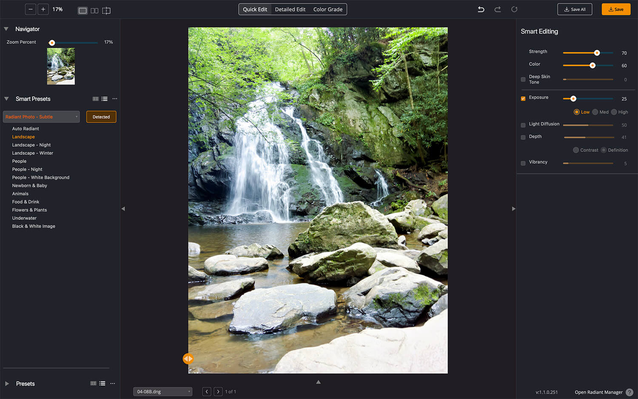Uncheck the Exposure checkbox
Image resolution: width=638 pixels, height=399 pixels.
click(x=523, y=99)
